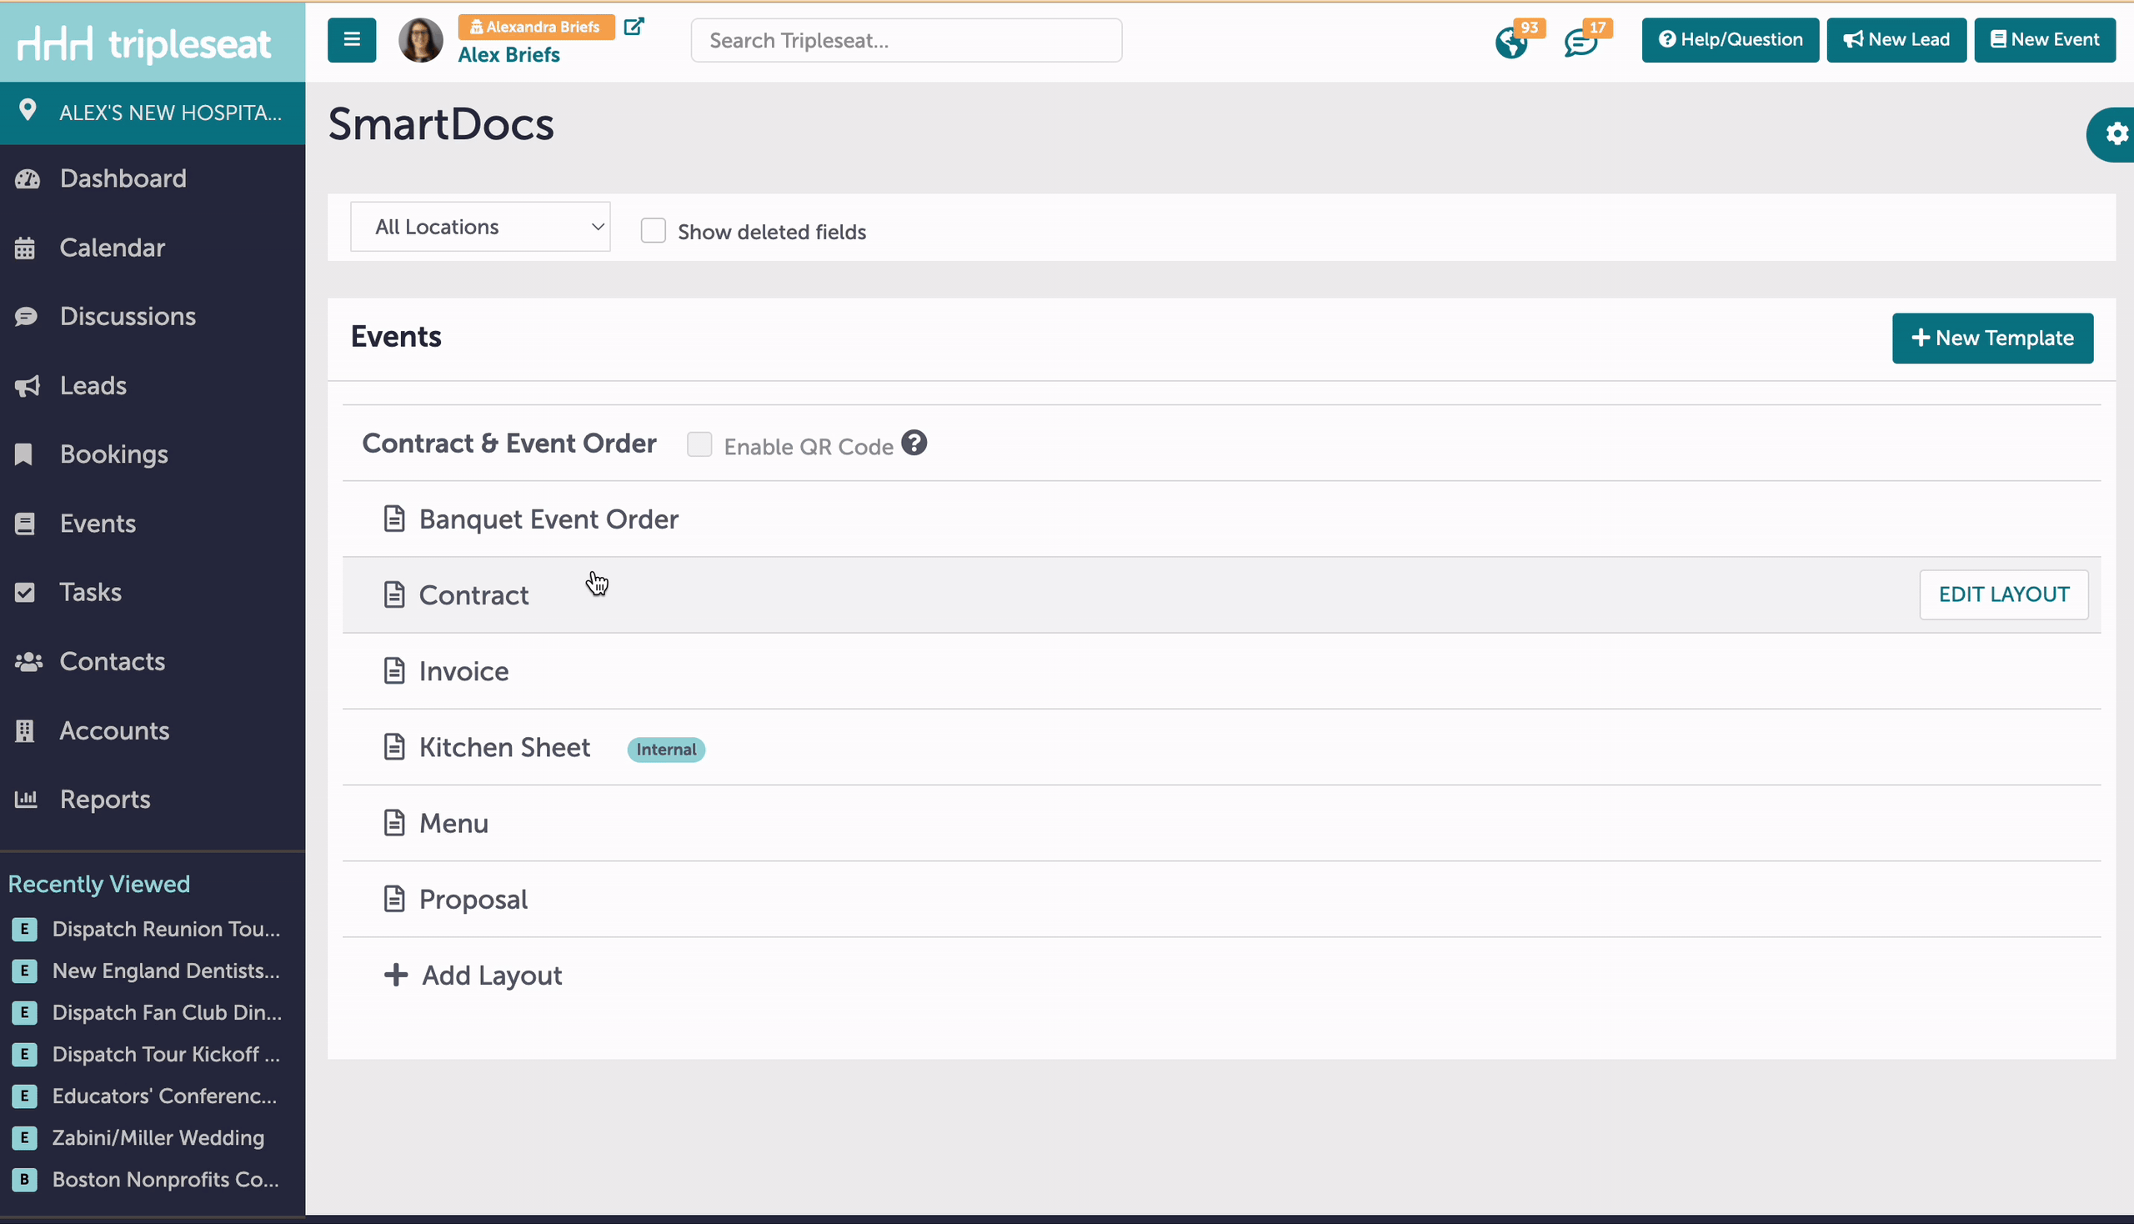2134x1224 pixels.
Task: Click EDIT LAYOUT for the Contract row
Action: (2004, 594)
